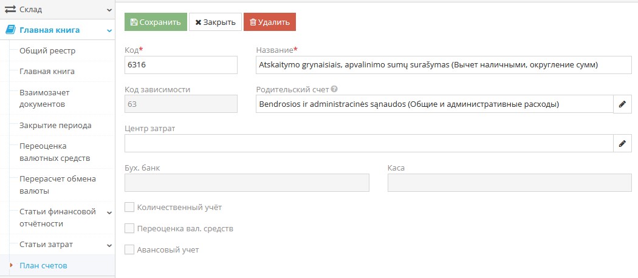Enable the Количественный учёт checkbox
638x278 pixels.
(x=129, y=208)
